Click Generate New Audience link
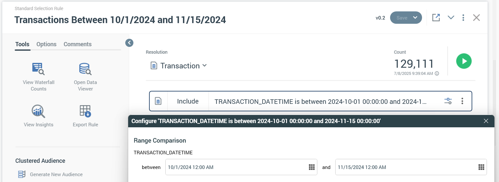 (x=56, y=175)
